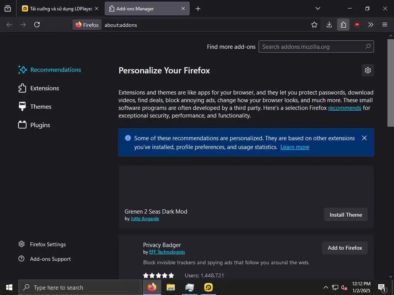This screenshot has width=394, height=295.
Task: Open a new tab with plus button
Action: click(198, 9)
